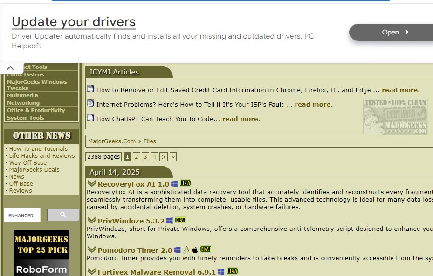Viewport: 433px width, 276px height.
Task: Click the Linux penguin icon beside Pomodoro Timer
Action: [186, 250]
